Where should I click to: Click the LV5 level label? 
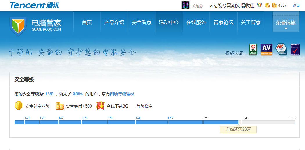tap(110, 118)
